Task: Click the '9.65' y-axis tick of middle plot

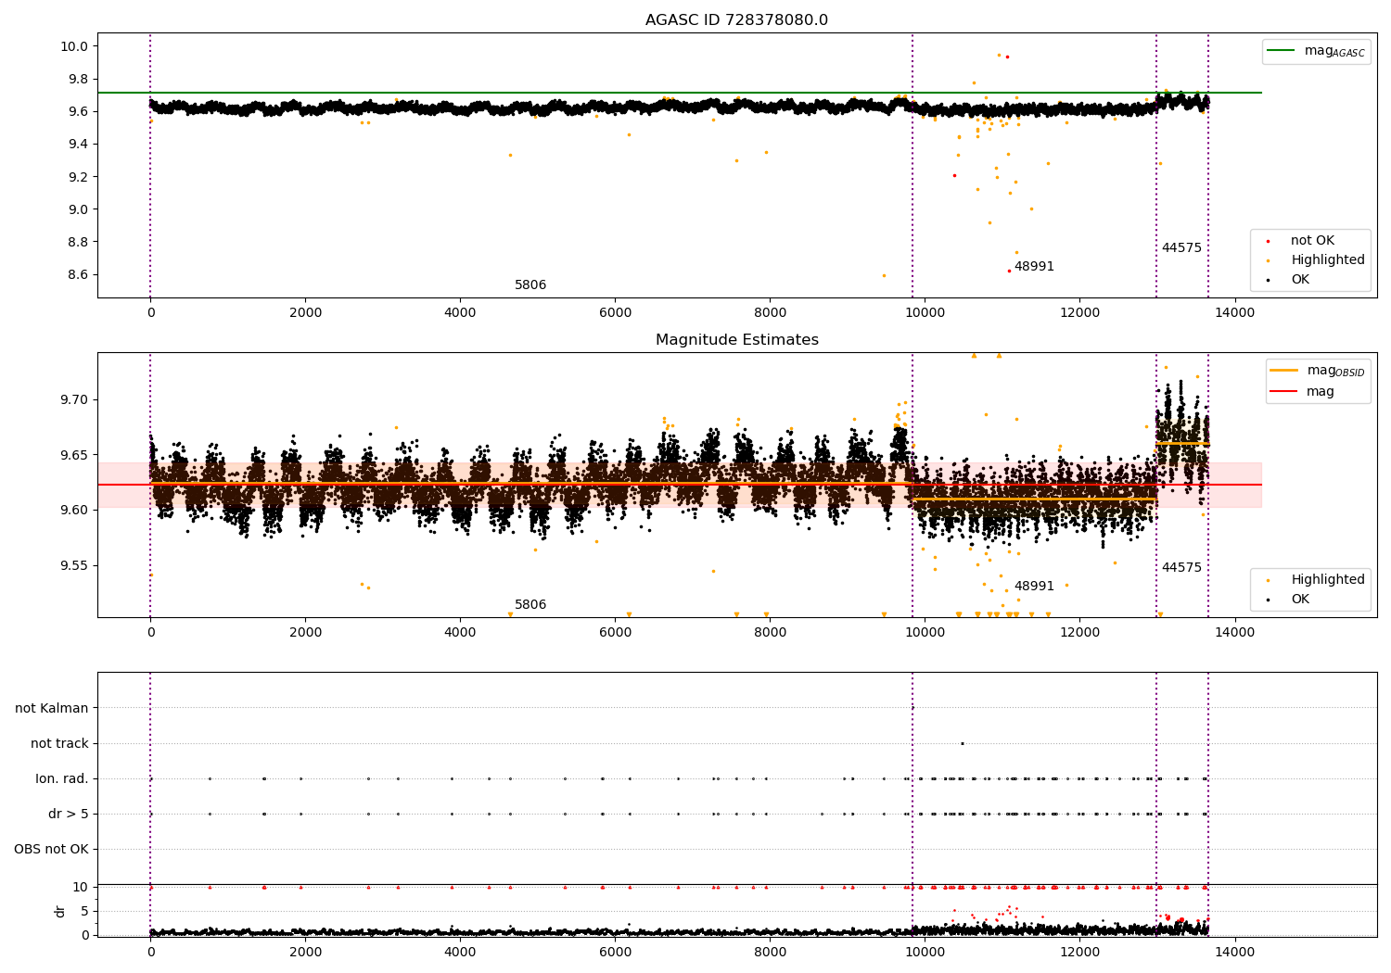Action: coord(75,455)
